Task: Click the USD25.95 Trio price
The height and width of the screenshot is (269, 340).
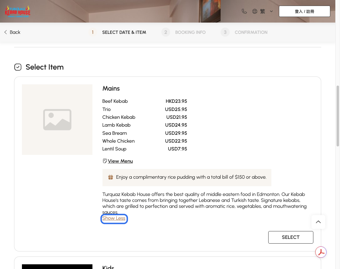Action: [x=176, y=109]
